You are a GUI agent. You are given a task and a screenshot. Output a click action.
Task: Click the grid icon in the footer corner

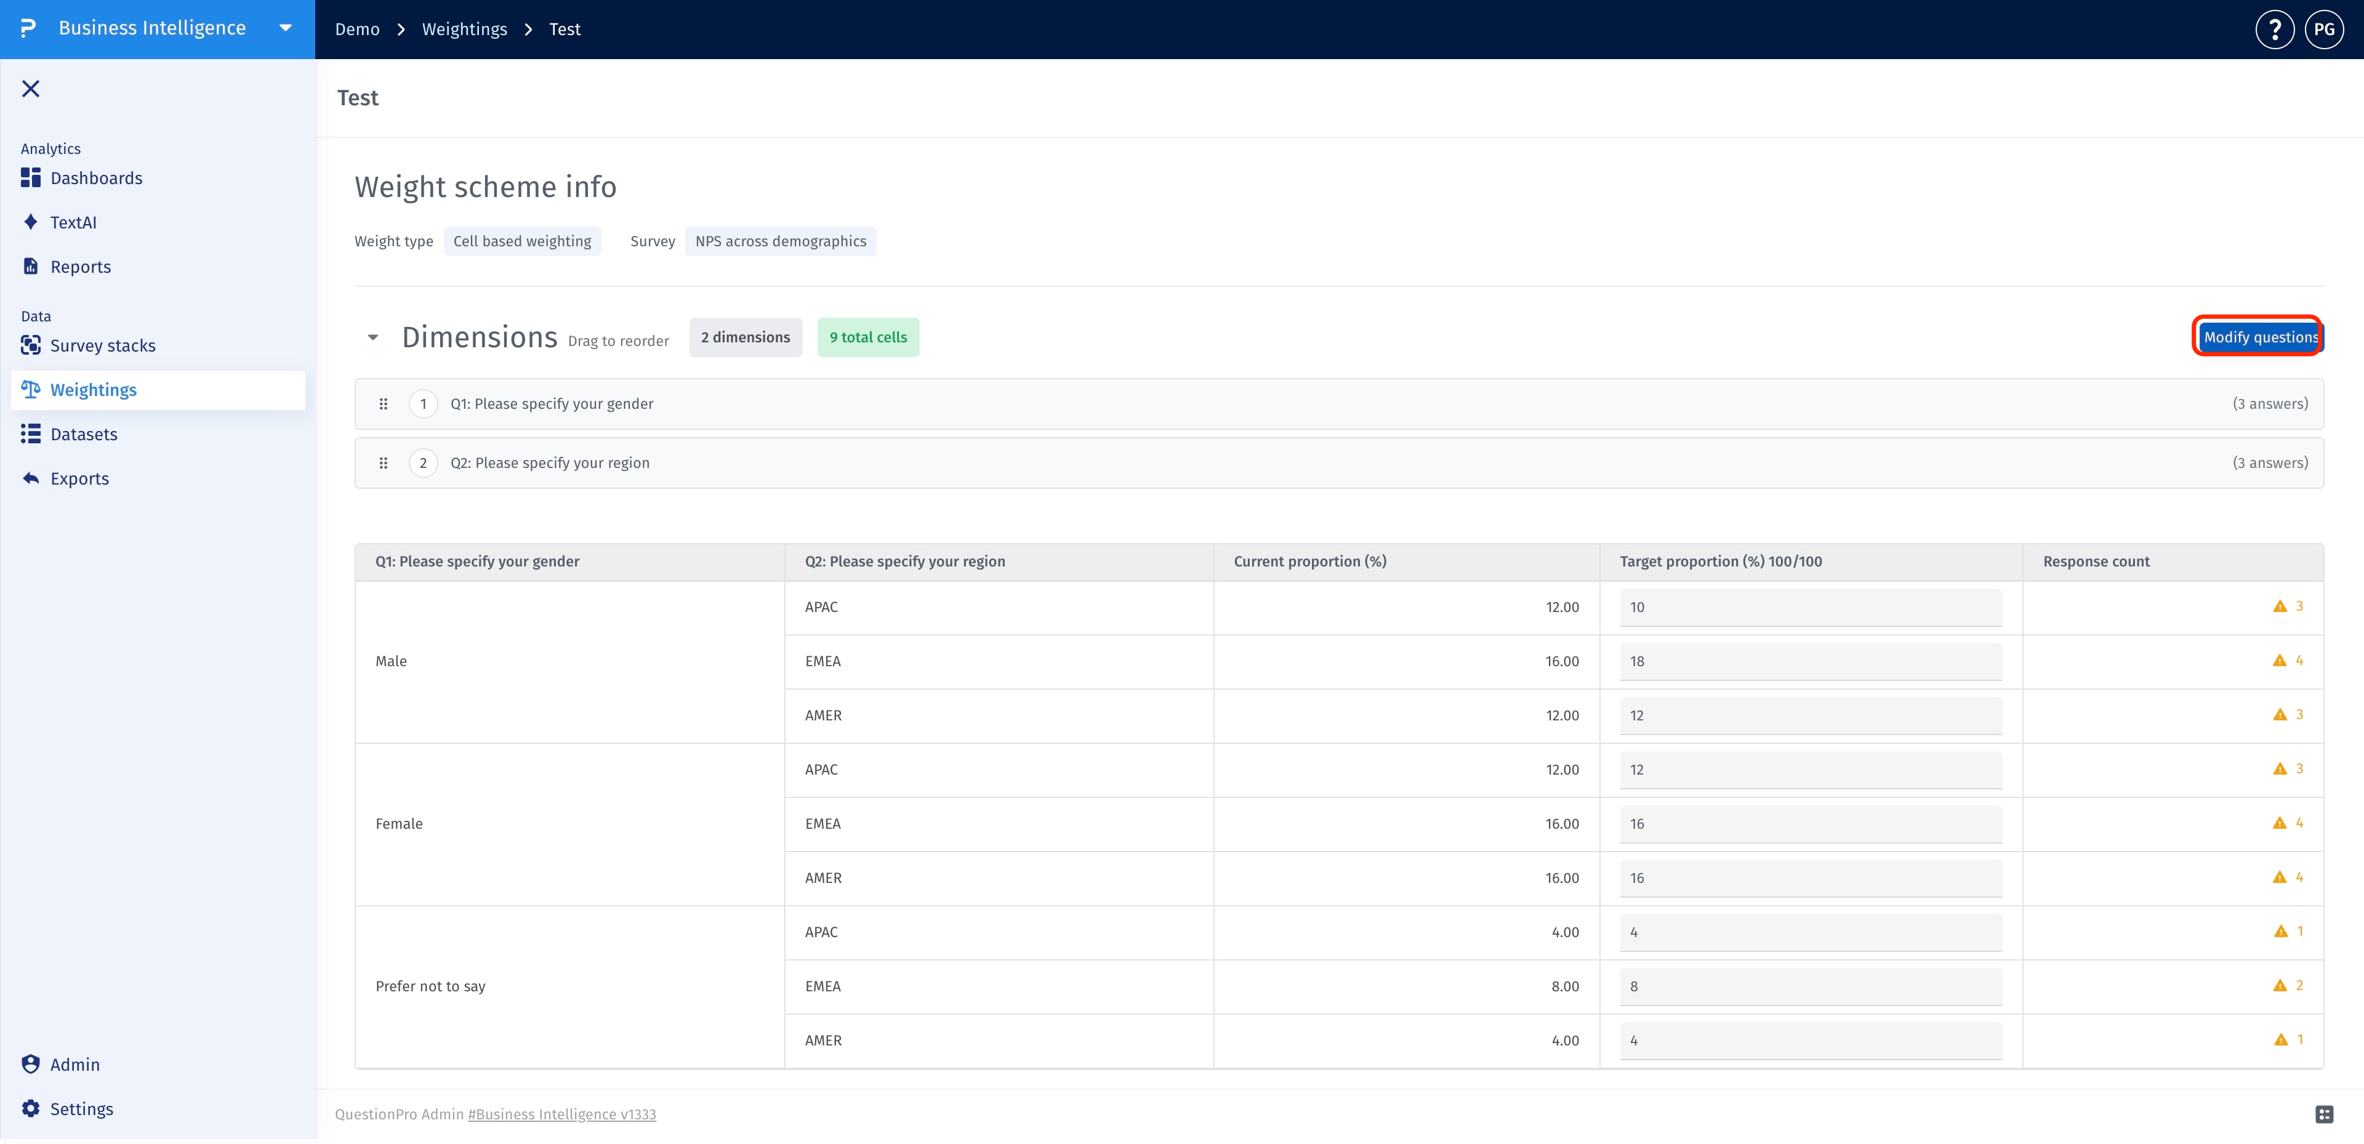pyautogui.click(x=2323, y=1114)
